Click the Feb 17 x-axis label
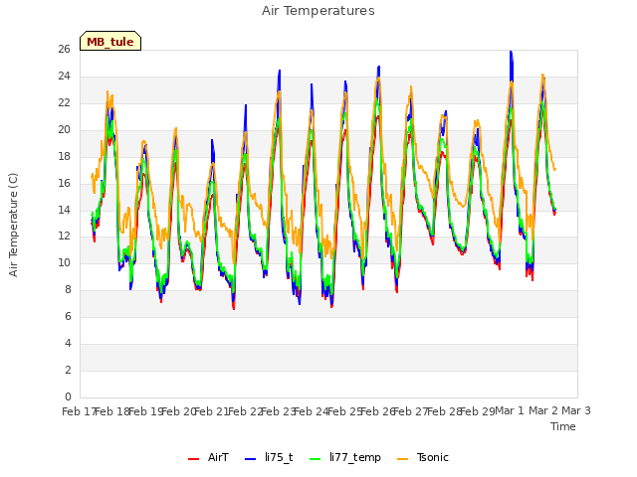Image resolution: width=637 pixels, height=477 pixels. [x=79, y=411]
